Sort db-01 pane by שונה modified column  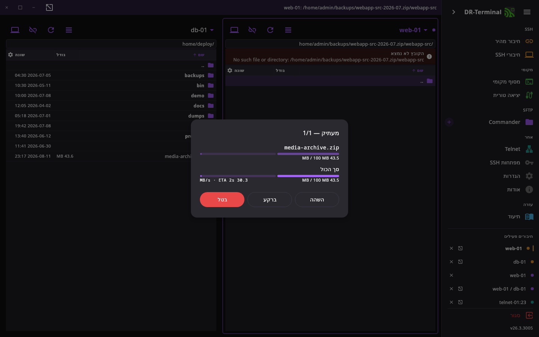point(20,55)
